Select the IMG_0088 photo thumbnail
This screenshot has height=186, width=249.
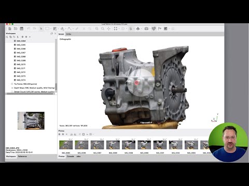[x=113, y=145]
